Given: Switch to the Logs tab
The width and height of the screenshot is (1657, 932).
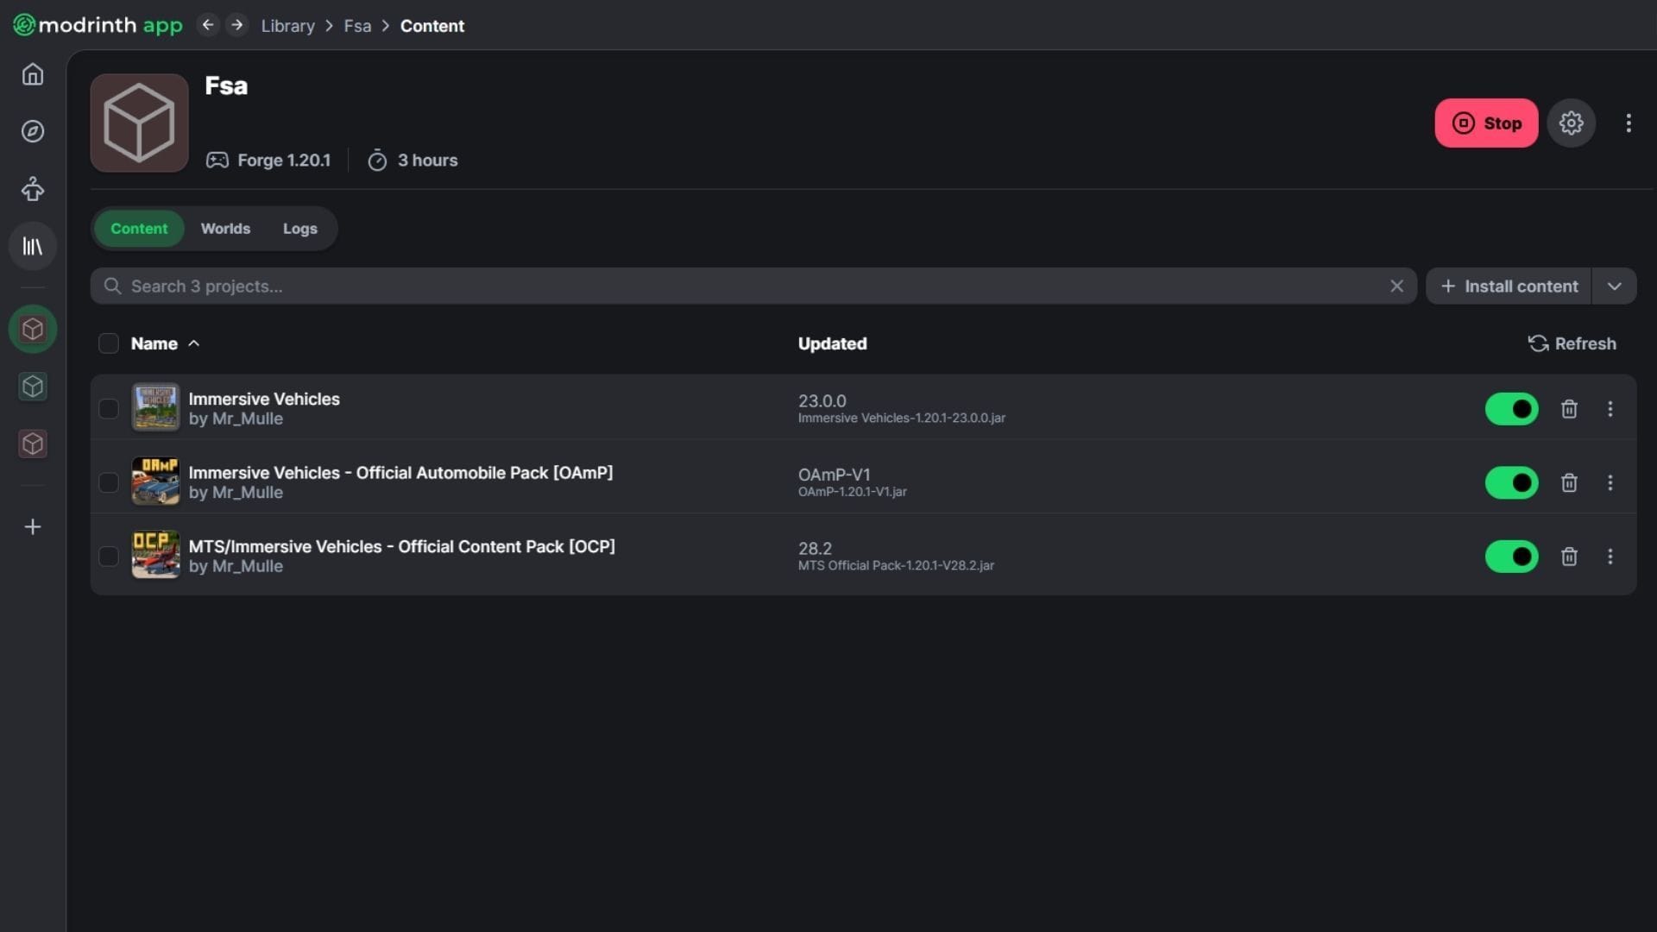Looking at the screenshot, I should (x=299, y=229).
